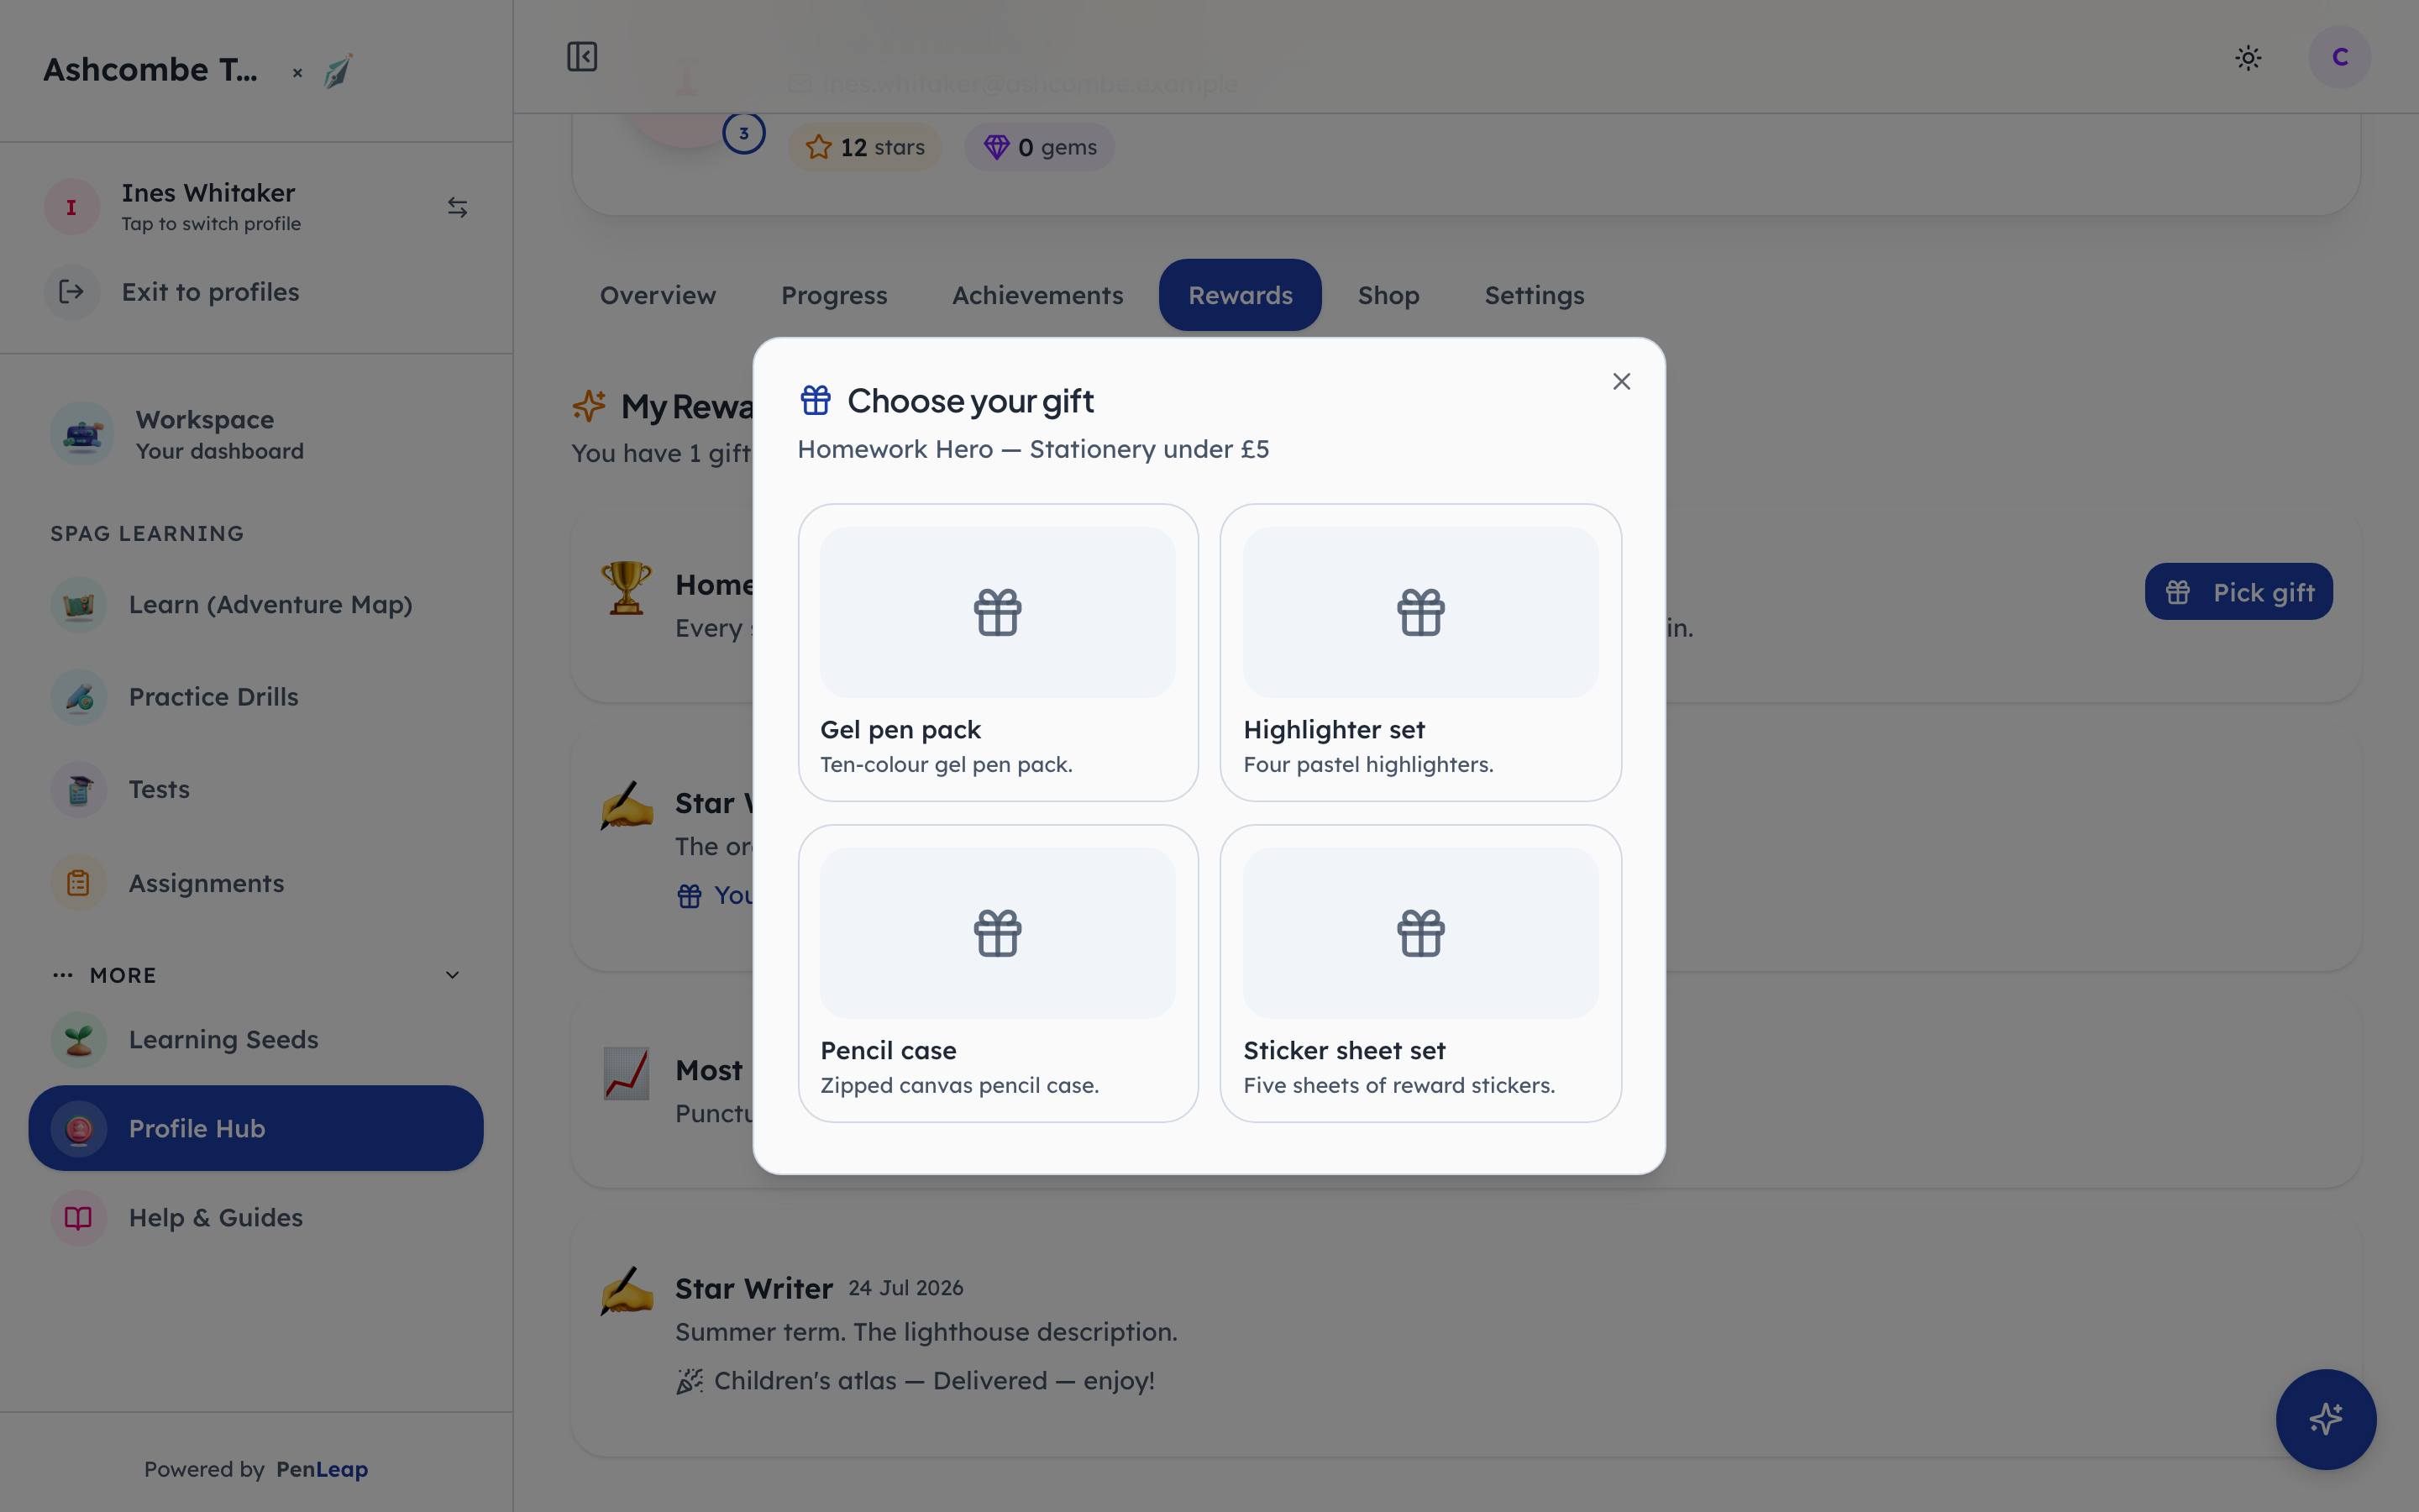Click the gift icon beside Choose your gift
Image resolution: width=2419 pixels, height=1512 pixels.
[816, 400]
